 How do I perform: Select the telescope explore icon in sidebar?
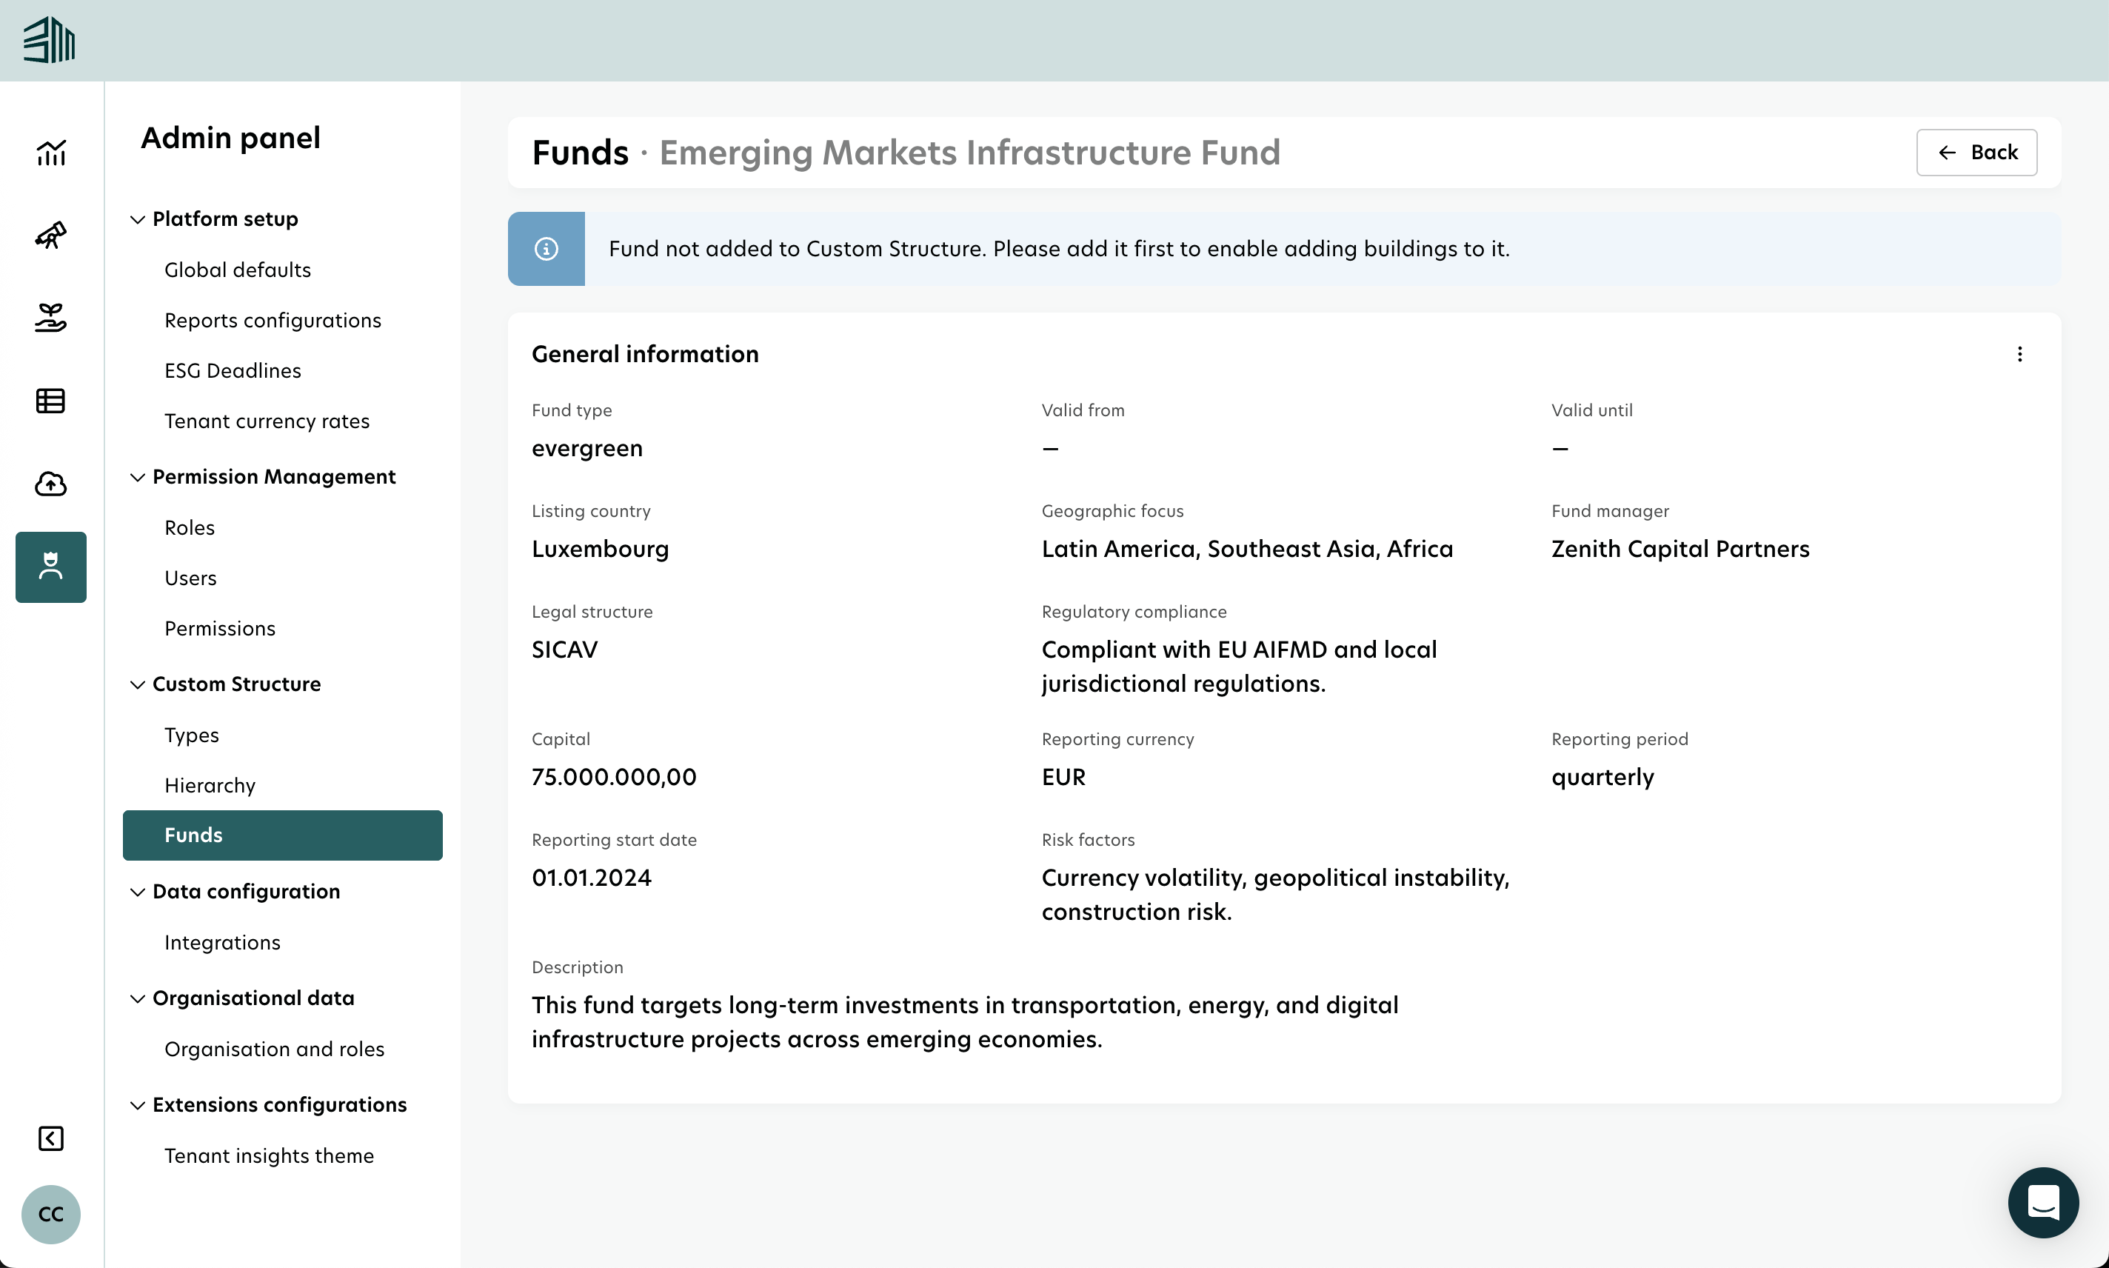point(50,234)
